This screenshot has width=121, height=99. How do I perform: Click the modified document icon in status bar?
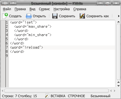(x=47, y=96)
